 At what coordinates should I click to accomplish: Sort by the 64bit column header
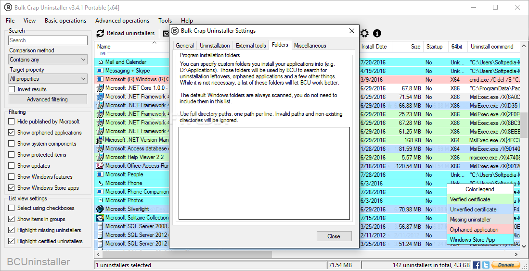457,47
